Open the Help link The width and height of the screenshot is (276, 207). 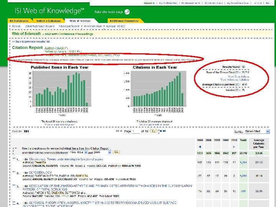pyautogui.click(x=268, y=3)
